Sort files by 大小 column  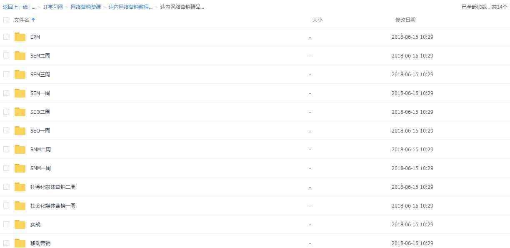(x=317, y=20)
